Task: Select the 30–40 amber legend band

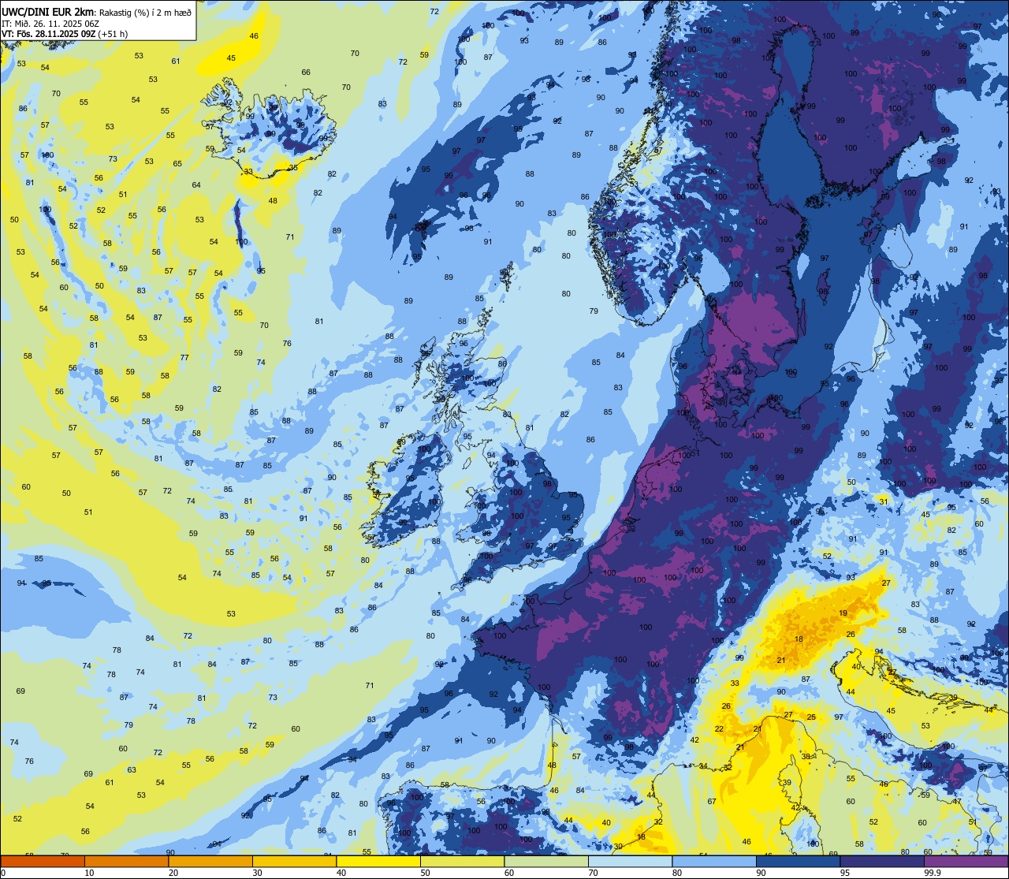Action: [x=294, y=861]
